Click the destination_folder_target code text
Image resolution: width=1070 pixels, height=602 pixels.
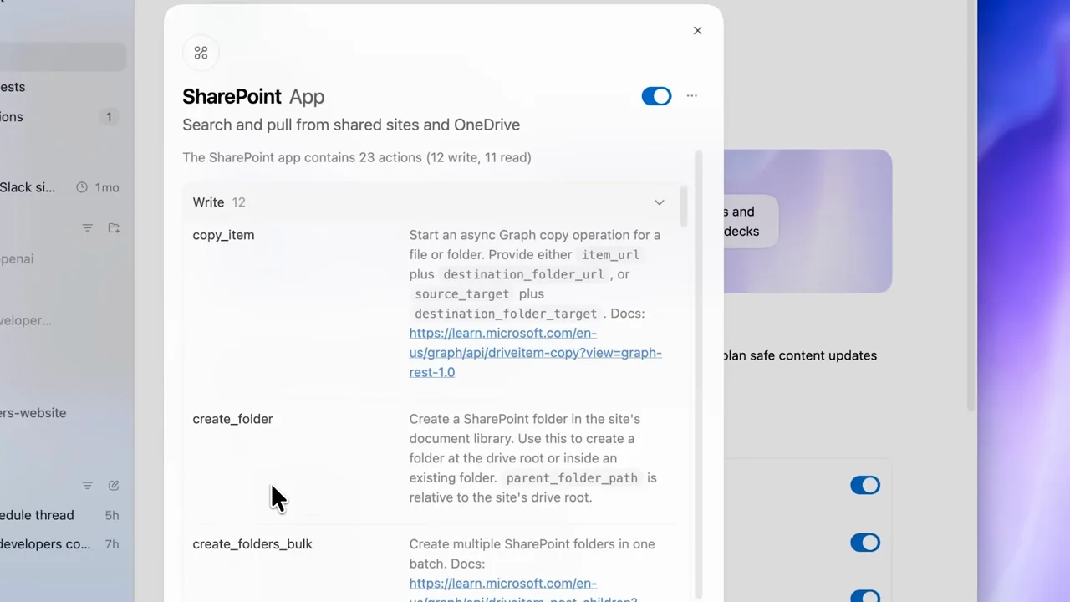tap(506, 314)
